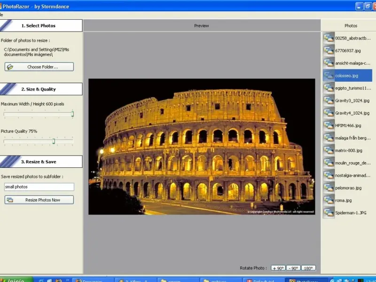Screen dimensions: 376x282
Task: Click the image icon beside 00258_abstractb file
Action: click(x=329, y=38)
